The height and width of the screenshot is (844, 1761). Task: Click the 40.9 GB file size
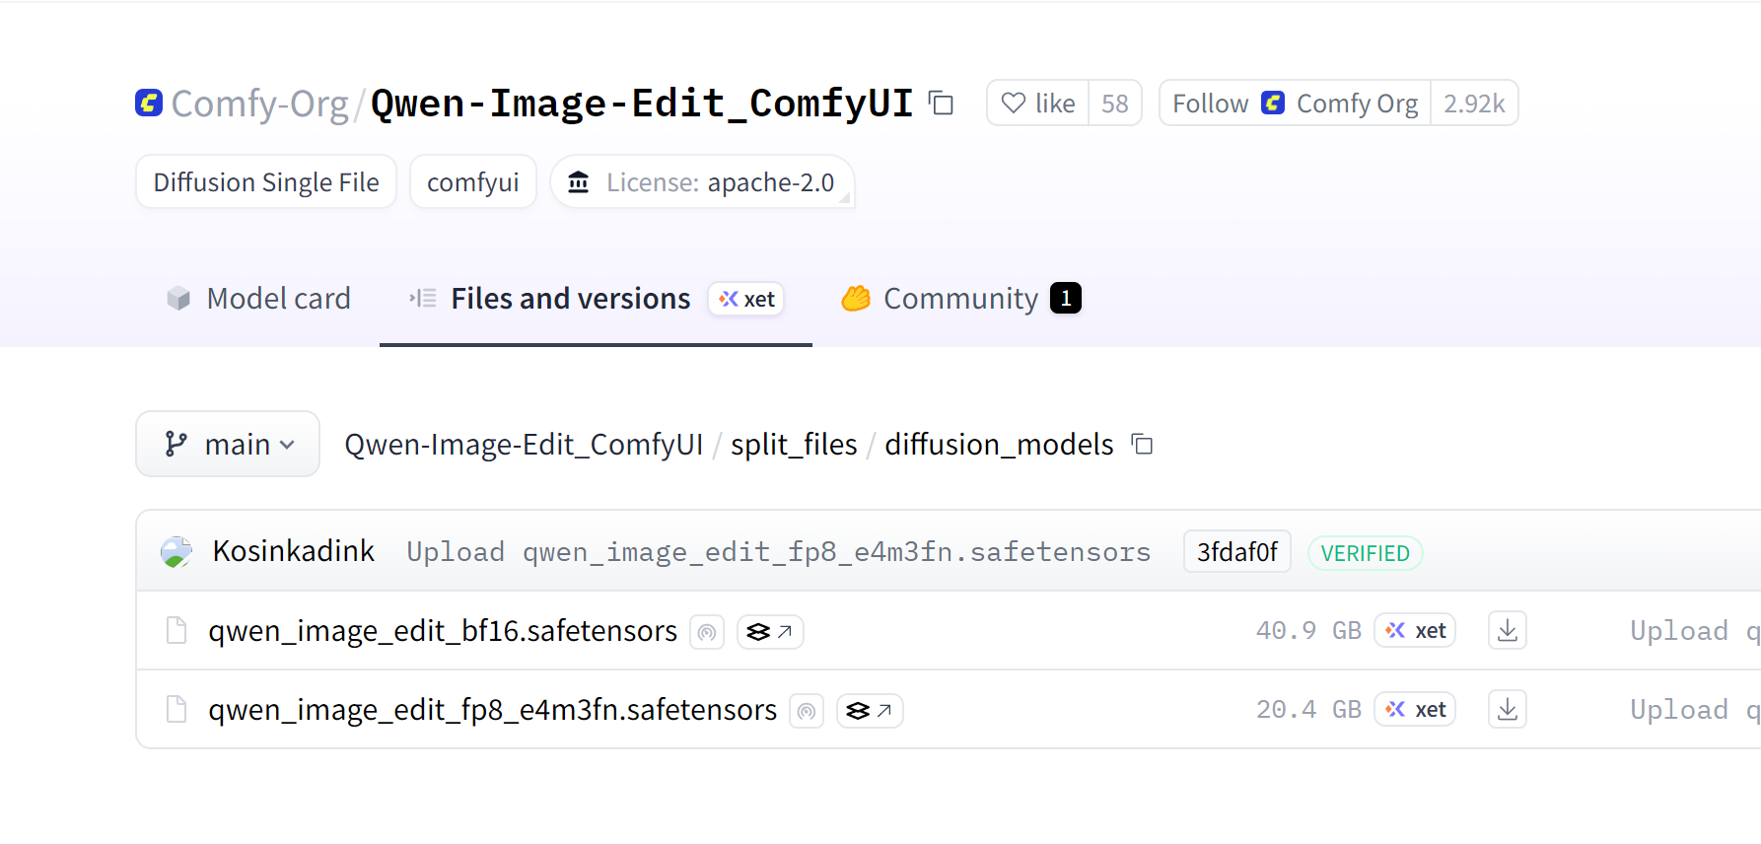point(1308,631)
